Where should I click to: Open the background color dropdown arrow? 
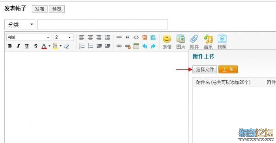(x=61, y=46)
